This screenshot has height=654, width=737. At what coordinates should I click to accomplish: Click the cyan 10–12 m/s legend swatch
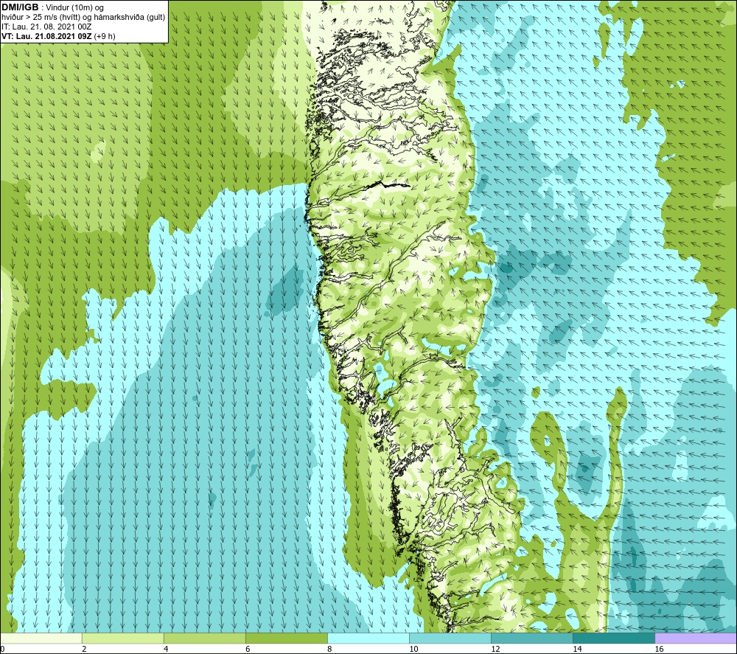(450, 638)
